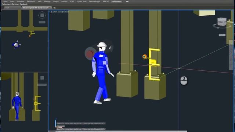Click the top-left viewport ViewCube

click(42, 15)
